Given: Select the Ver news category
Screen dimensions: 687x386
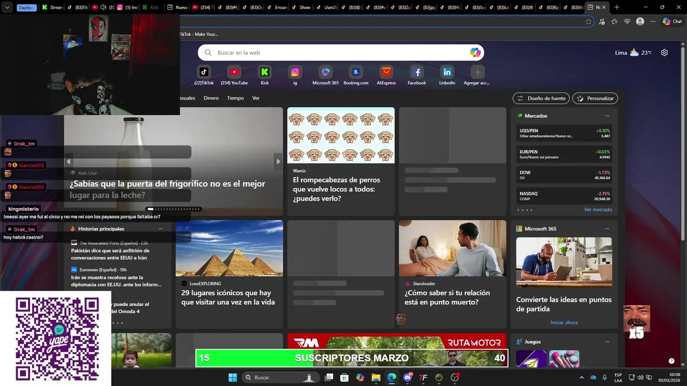Looking at the screenshot, I should pyautogui.click(x=256, y=98).
